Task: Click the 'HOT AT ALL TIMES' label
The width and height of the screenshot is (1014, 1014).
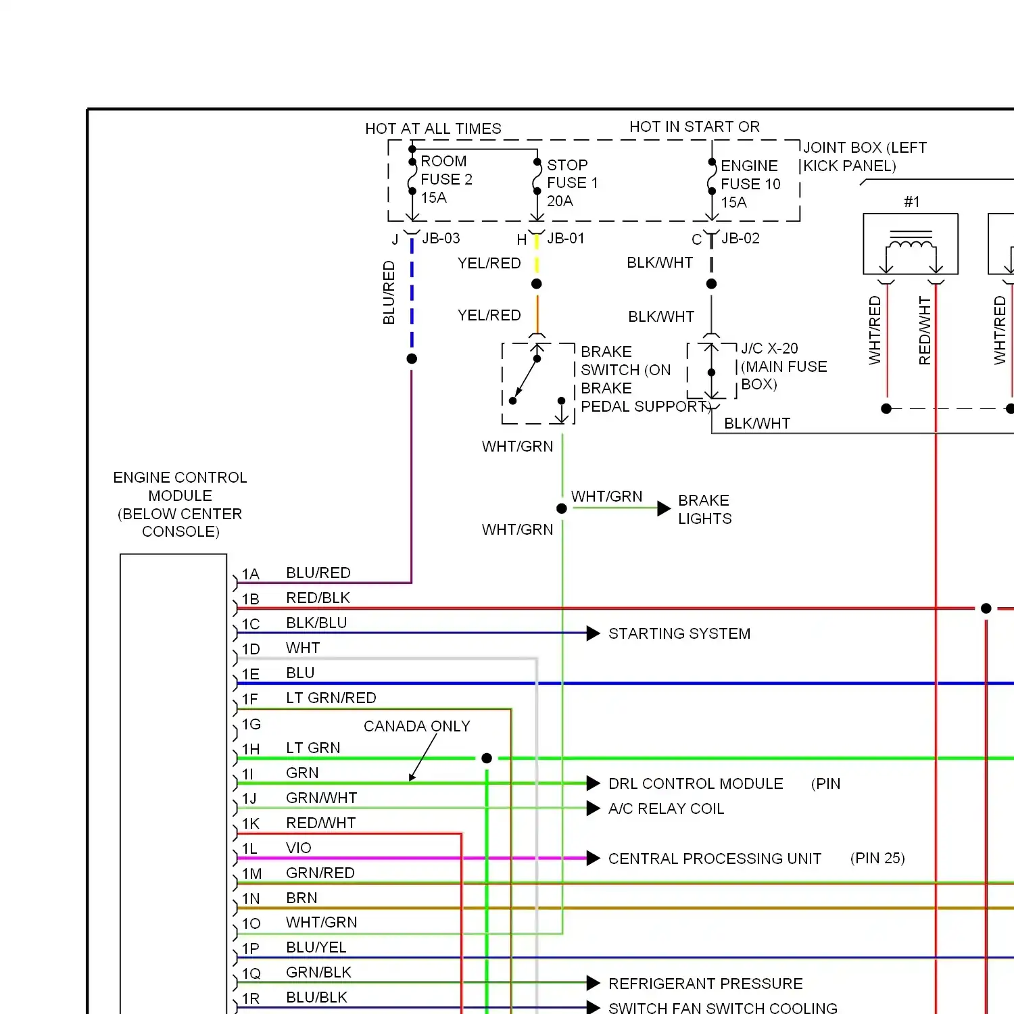Action: click(433, 128)
